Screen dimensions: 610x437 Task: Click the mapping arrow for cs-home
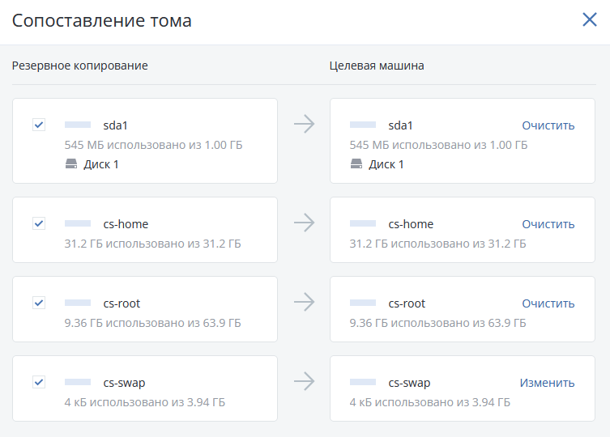pyautogui.click(x=304, y=223)
